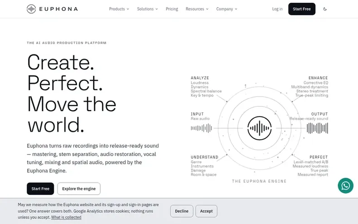Image resolution: width=358 pixels, height=224 pixels.
Task: Expand the Company menu
Action: pos(226,9)
